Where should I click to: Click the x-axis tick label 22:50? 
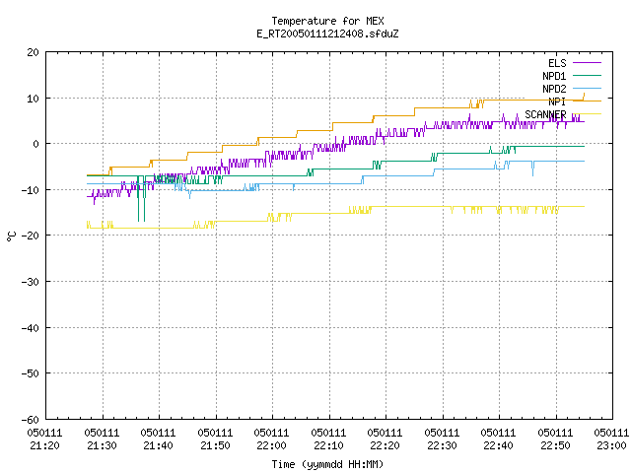pyautogui.click(x=556, y=445)
